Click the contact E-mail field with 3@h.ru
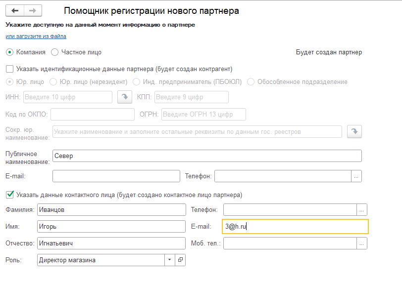This screenshot has width=402, height=283. pos(295,227)
